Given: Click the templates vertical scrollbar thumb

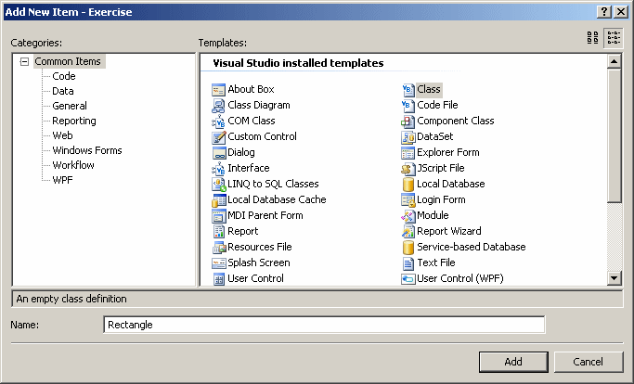Looking at the screenshot, I should [615, 135].
